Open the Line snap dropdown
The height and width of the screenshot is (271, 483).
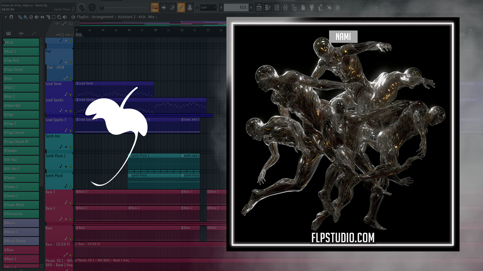208,7
